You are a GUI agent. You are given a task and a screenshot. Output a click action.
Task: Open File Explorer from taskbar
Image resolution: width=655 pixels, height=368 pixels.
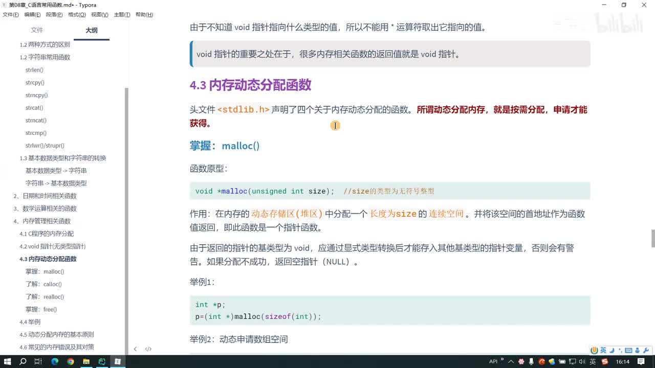click(x=86, y=361)
